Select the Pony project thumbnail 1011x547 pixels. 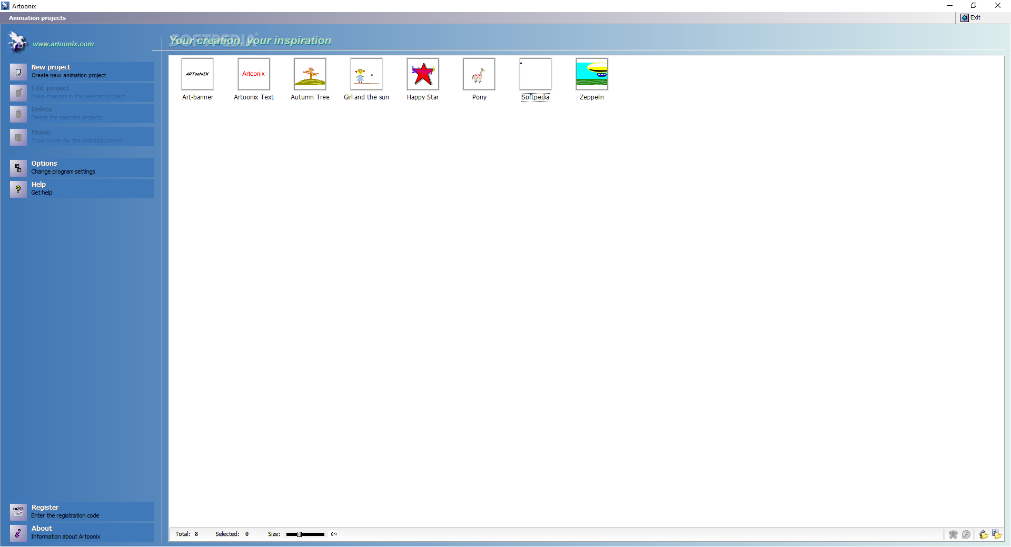click(x=479, y=74)
